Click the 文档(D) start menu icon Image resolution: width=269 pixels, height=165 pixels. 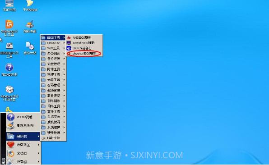click(x=11, y=153)
